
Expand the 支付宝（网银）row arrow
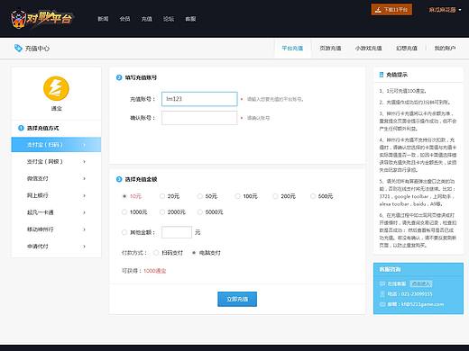tap(84, 162)
